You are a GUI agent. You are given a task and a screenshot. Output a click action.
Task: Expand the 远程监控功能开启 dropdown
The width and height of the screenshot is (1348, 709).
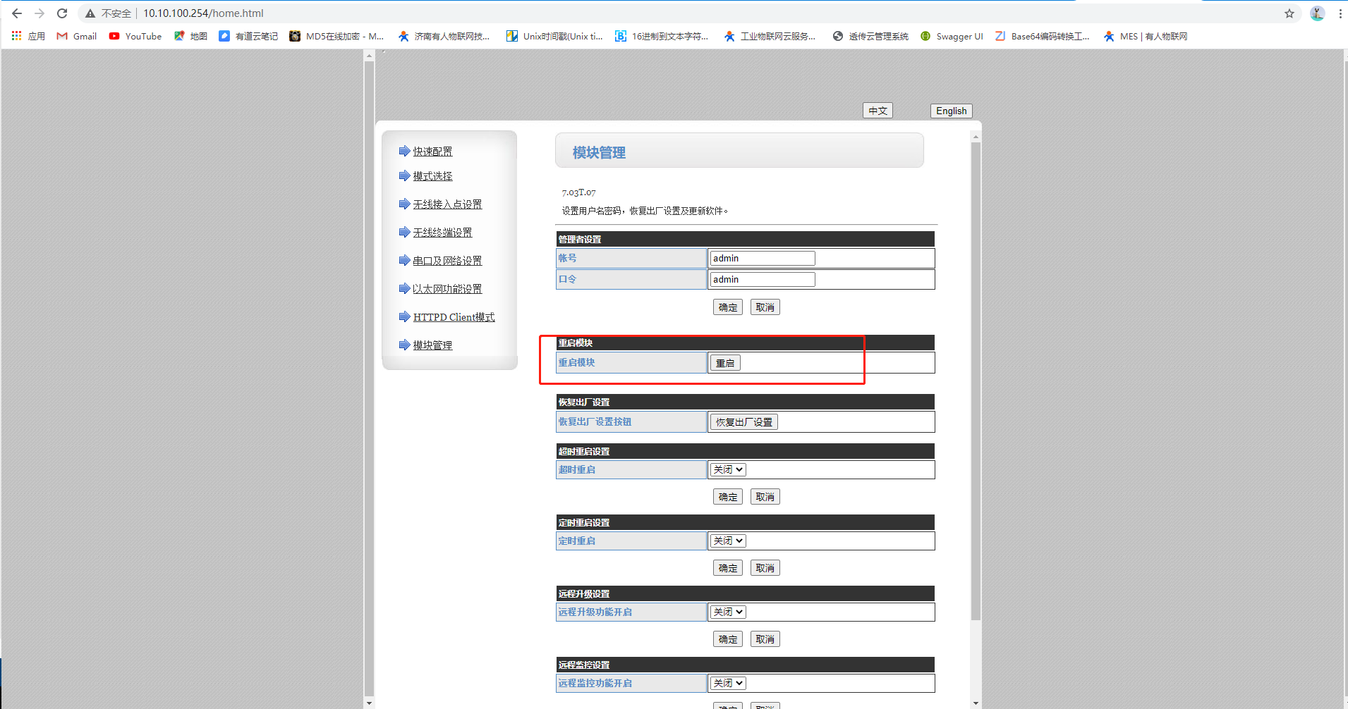(x=728, y=683)
